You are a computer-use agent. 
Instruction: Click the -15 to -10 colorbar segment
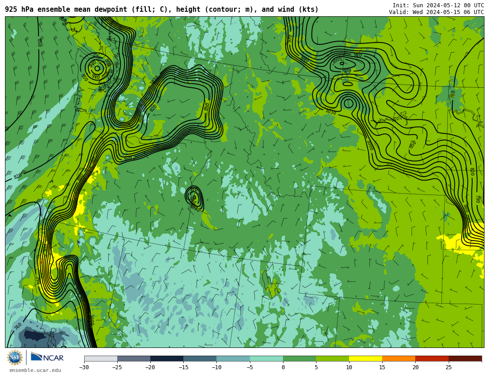[x=200, y=358]
